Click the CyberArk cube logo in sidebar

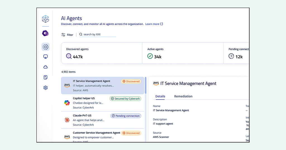[x=46, y=19]
